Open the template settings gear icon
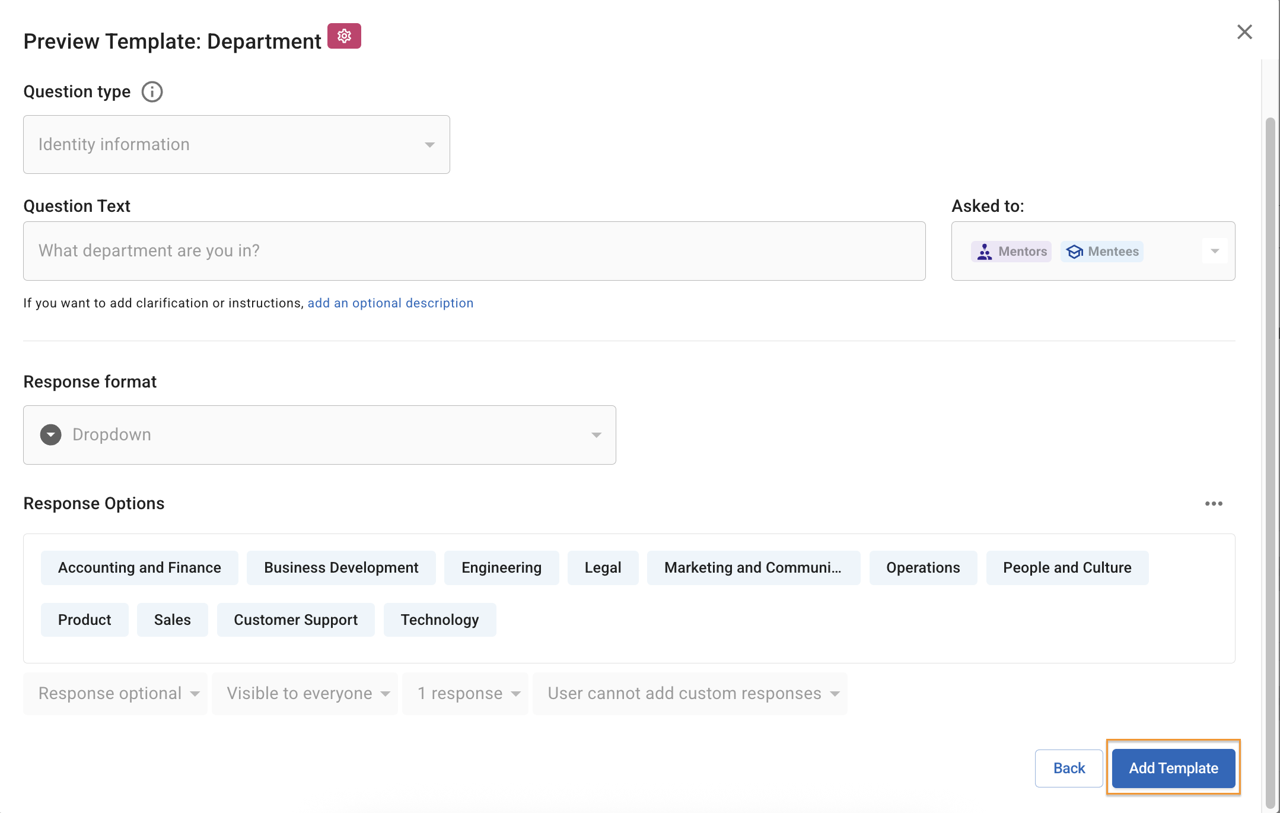The width and height of the screenshot is (1280, 813). pyautogui.click(x=345, y=36)
